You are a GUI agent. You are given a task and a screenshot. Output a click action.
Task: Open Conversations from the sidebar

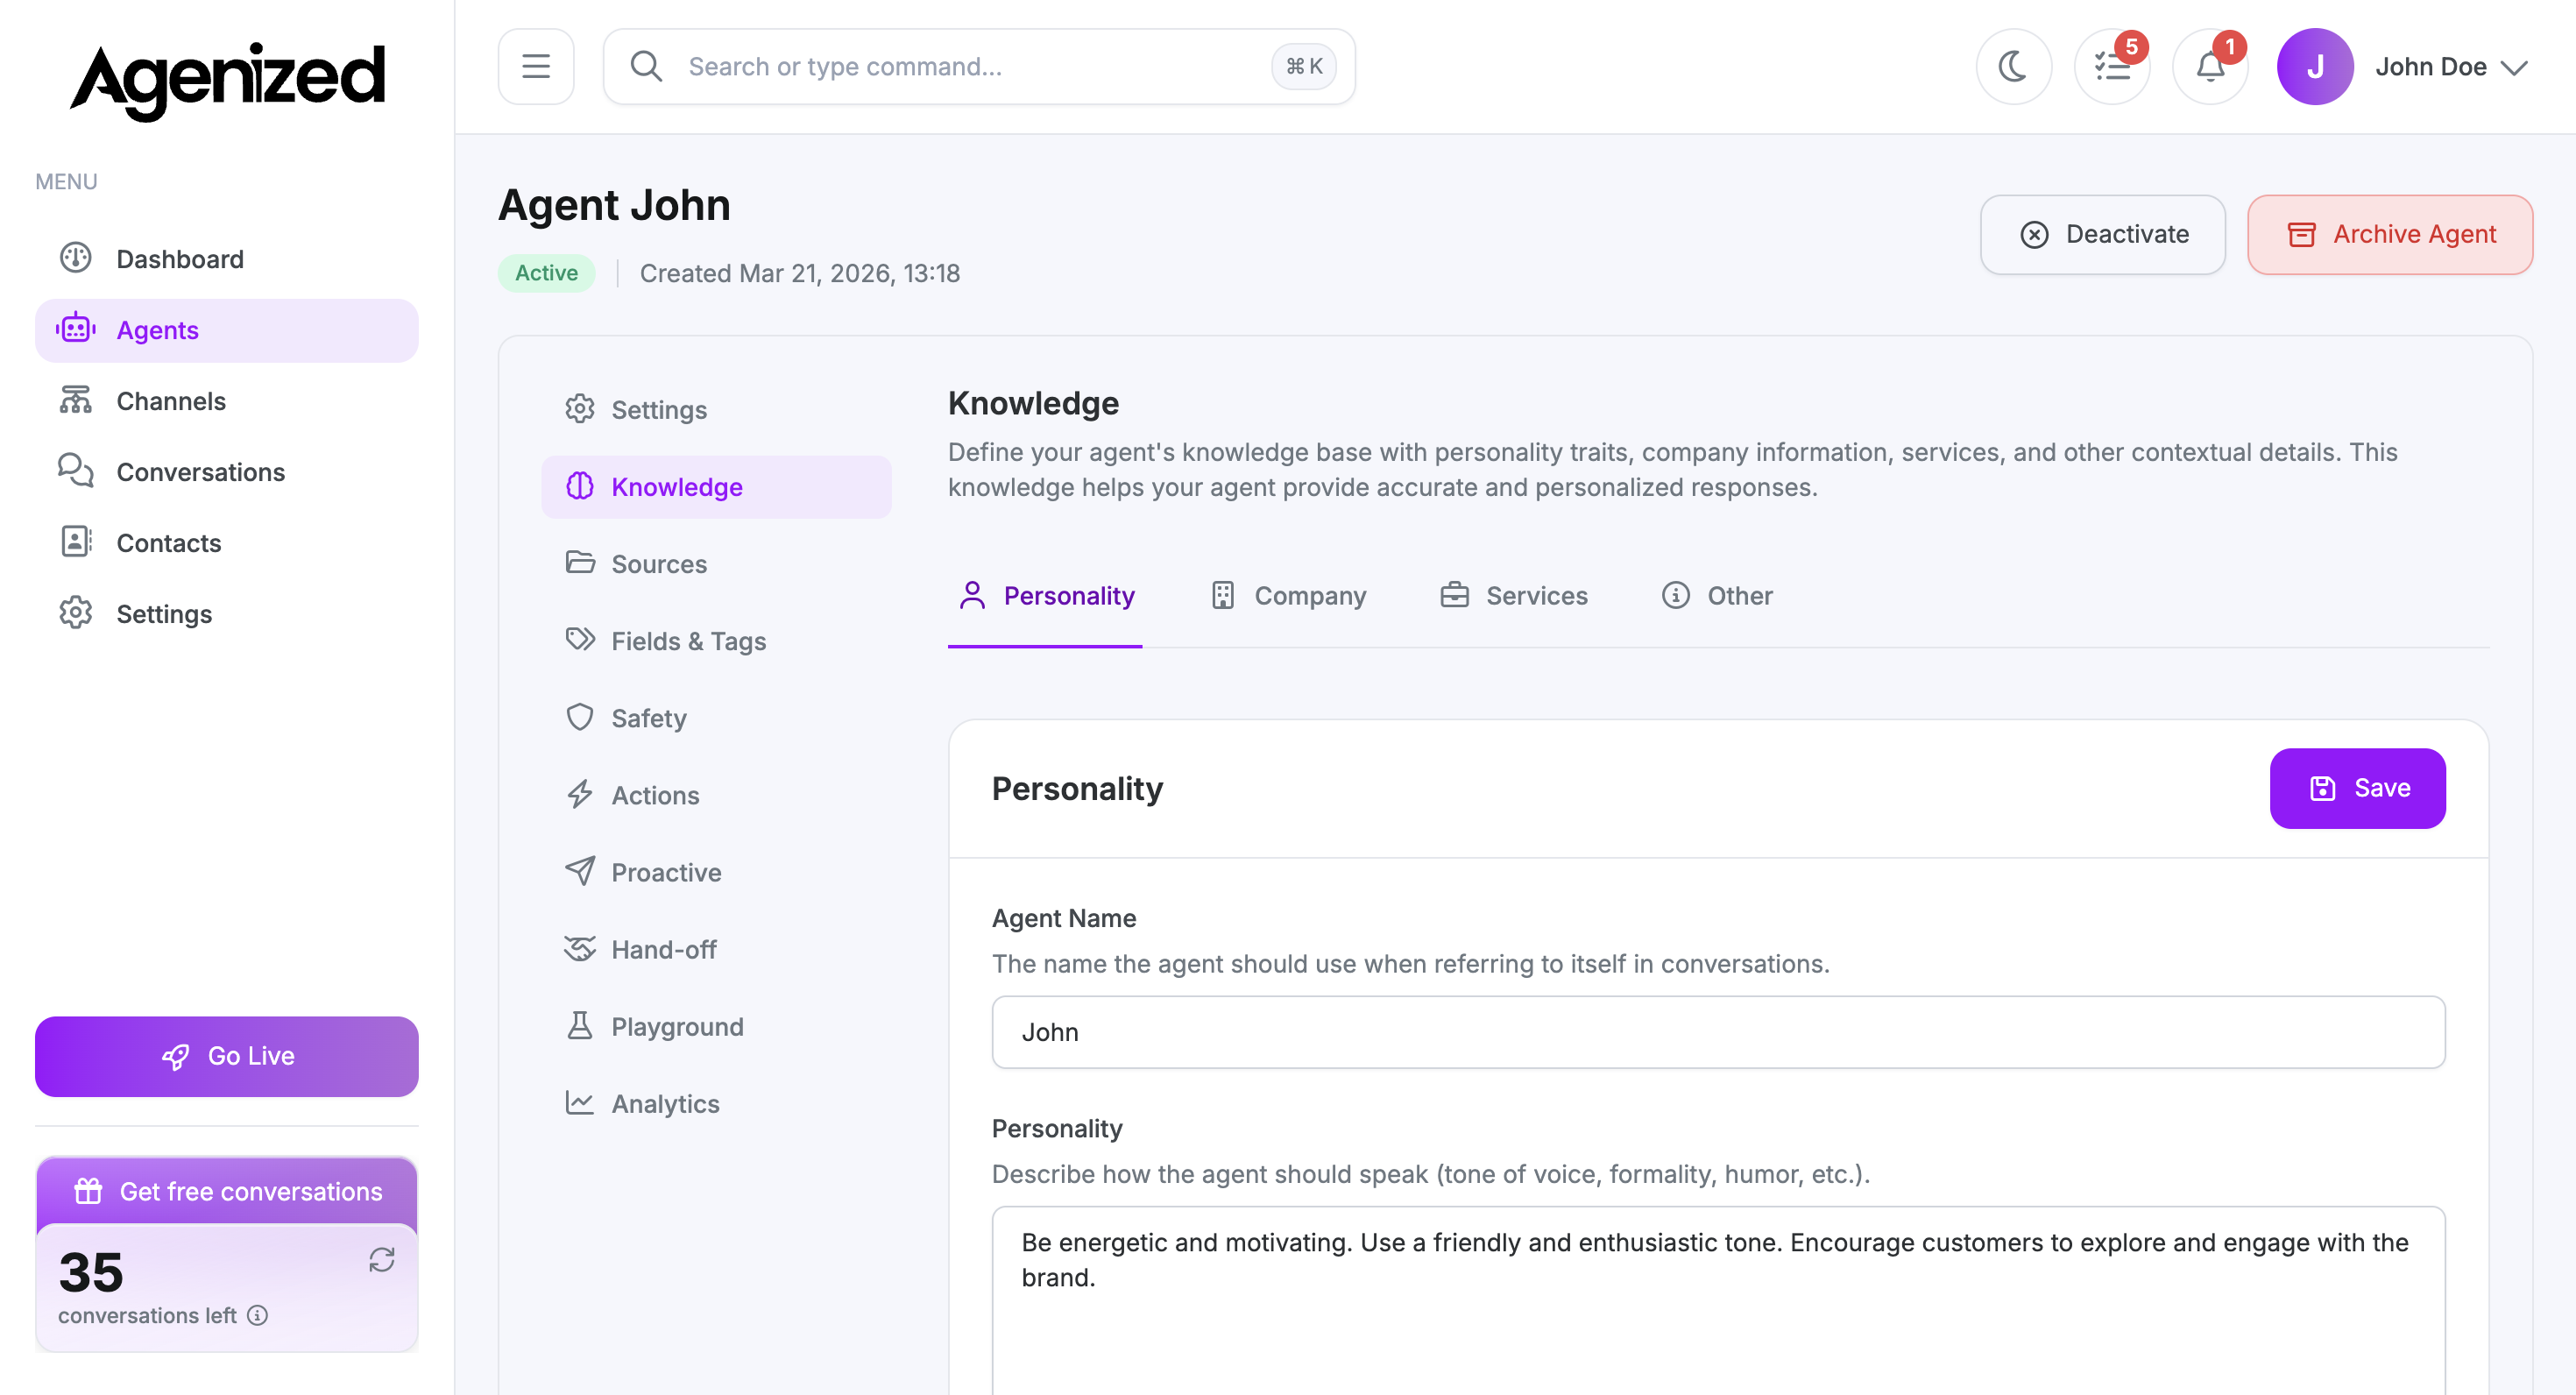click(x=200, y=472)
